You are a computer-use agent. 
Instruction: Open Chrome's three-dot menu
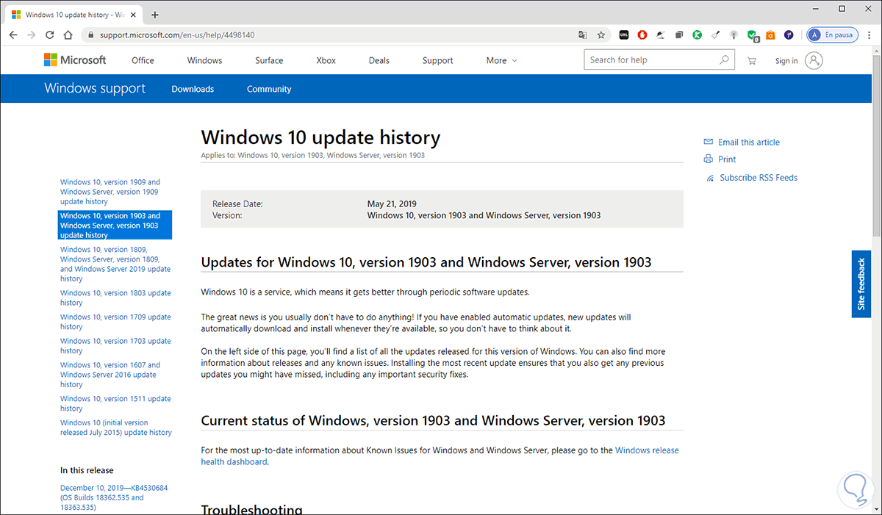(868, 35)
